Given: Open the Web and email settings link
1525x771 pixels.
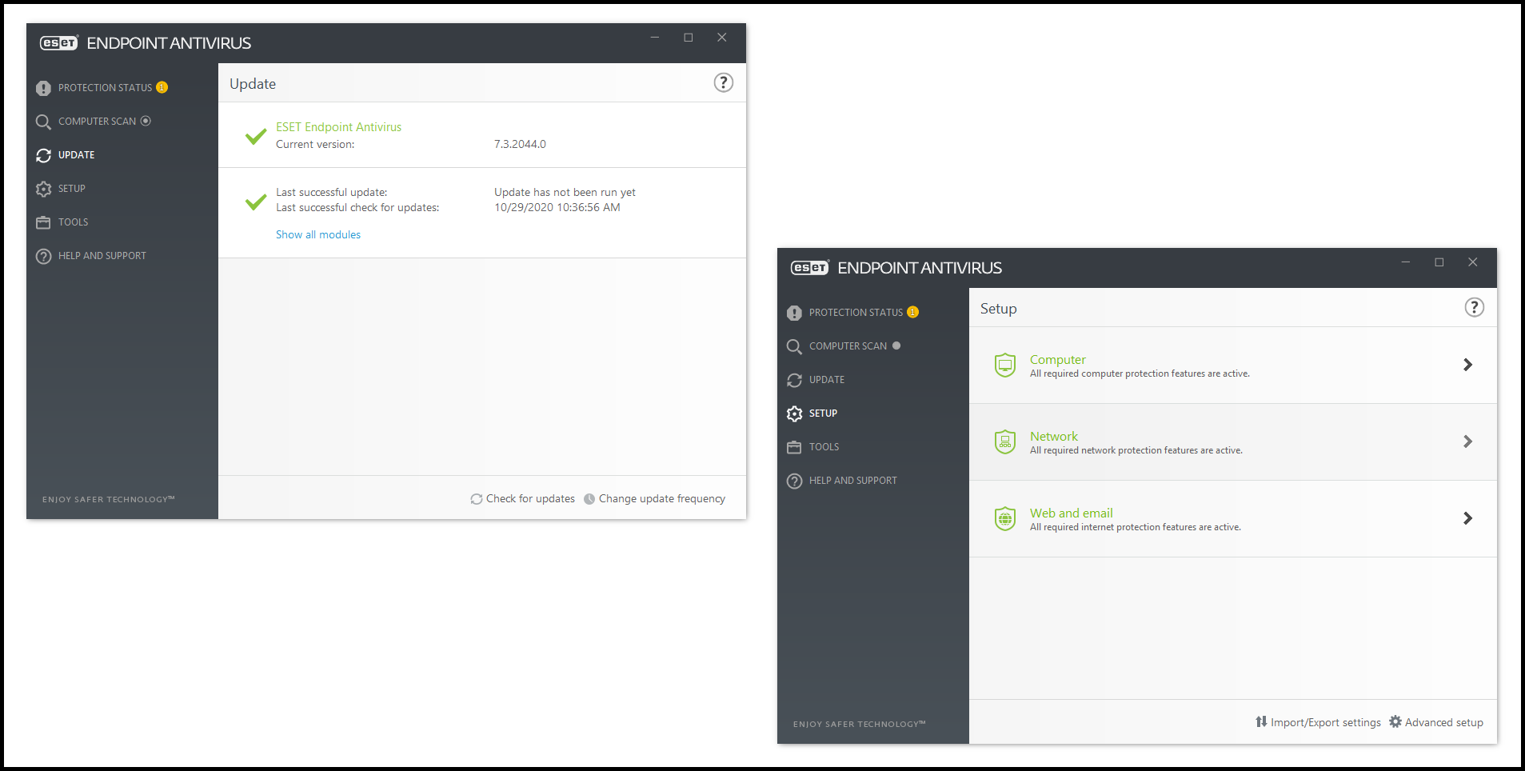Looking at the screenshot, I should (1071, 513).
